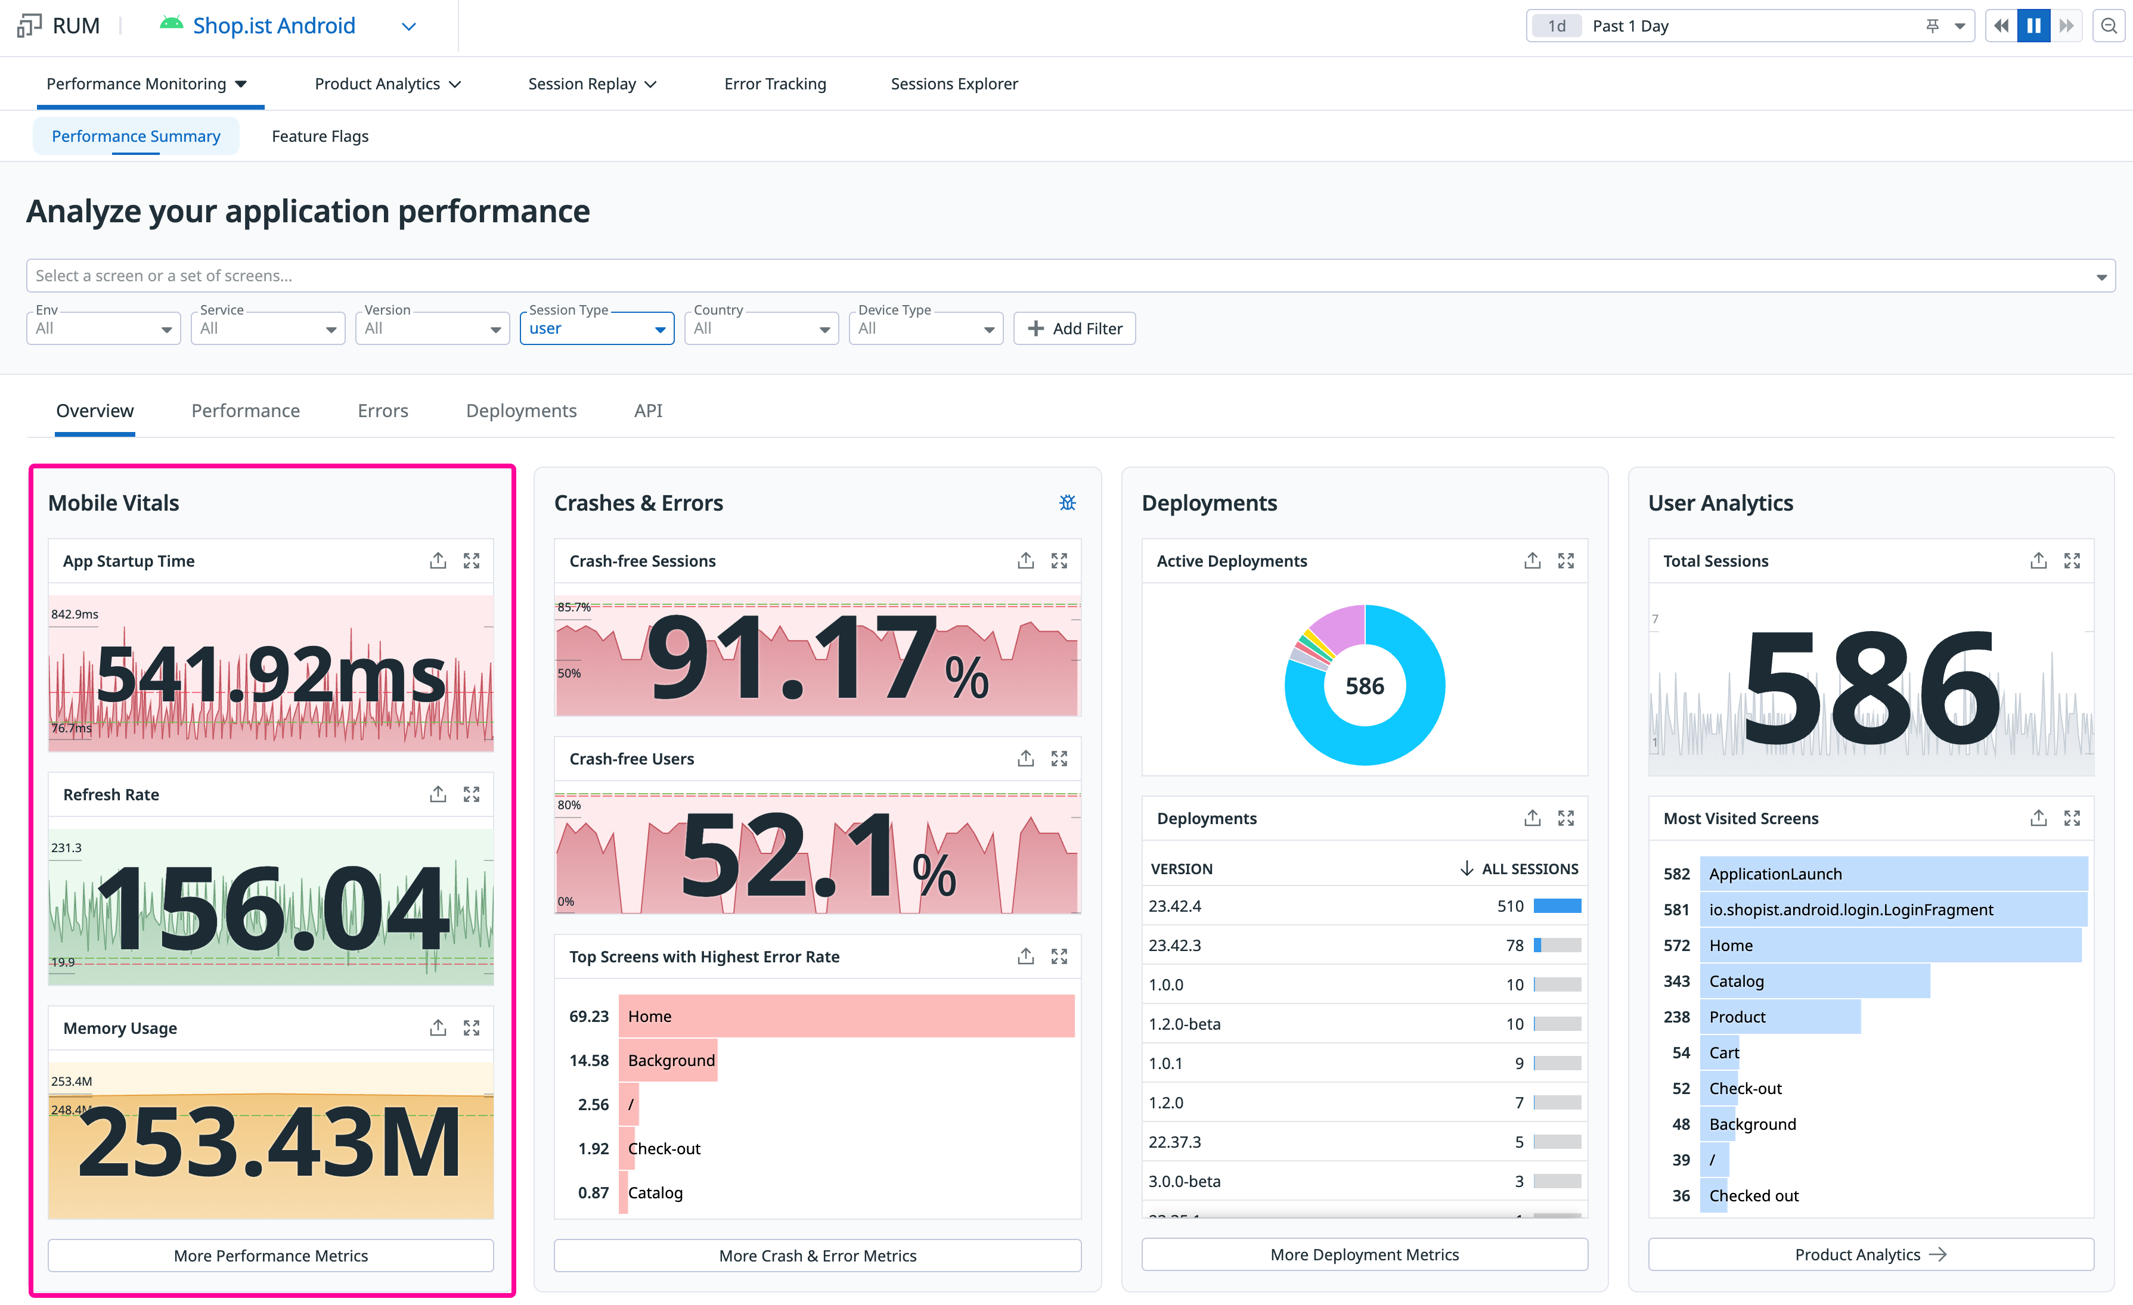Screen dimensions: 2133x1305
Task: Open the zoom-out magnifier for the time range
Action: click(2109, 26)
